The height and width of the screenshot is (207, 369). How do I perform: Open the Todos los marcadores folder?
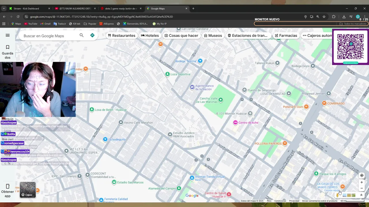(x=353, y=24)
